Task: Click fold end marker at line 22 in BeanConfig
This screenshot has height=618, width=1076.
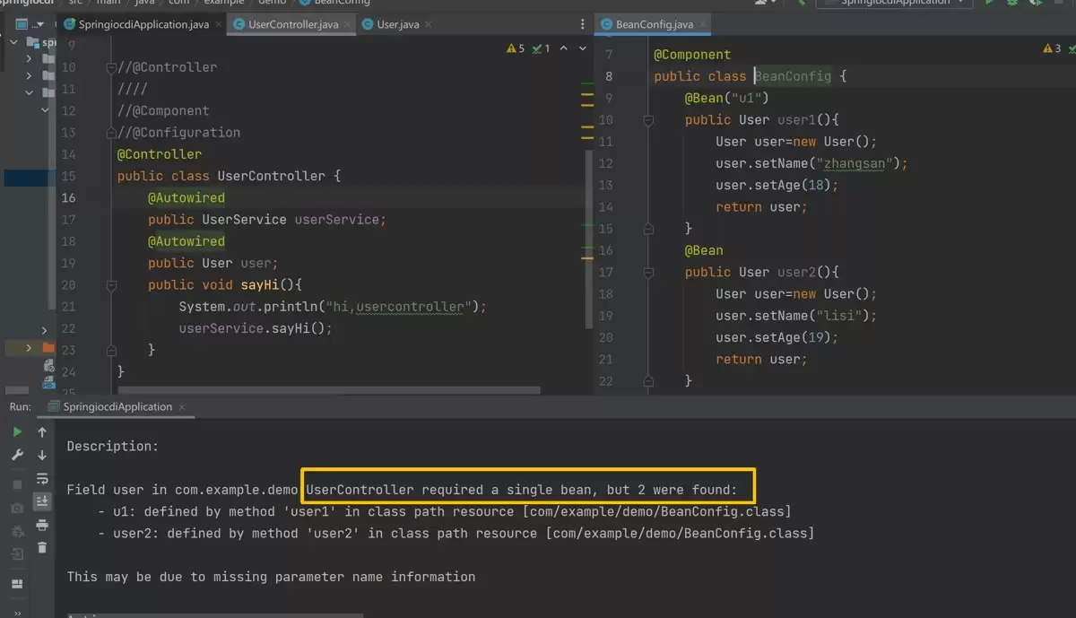Action: point(649,381)
